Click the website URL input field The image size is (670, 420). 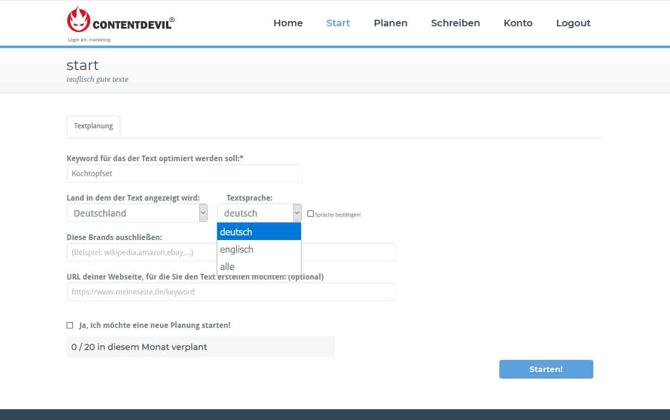point(231,292)
